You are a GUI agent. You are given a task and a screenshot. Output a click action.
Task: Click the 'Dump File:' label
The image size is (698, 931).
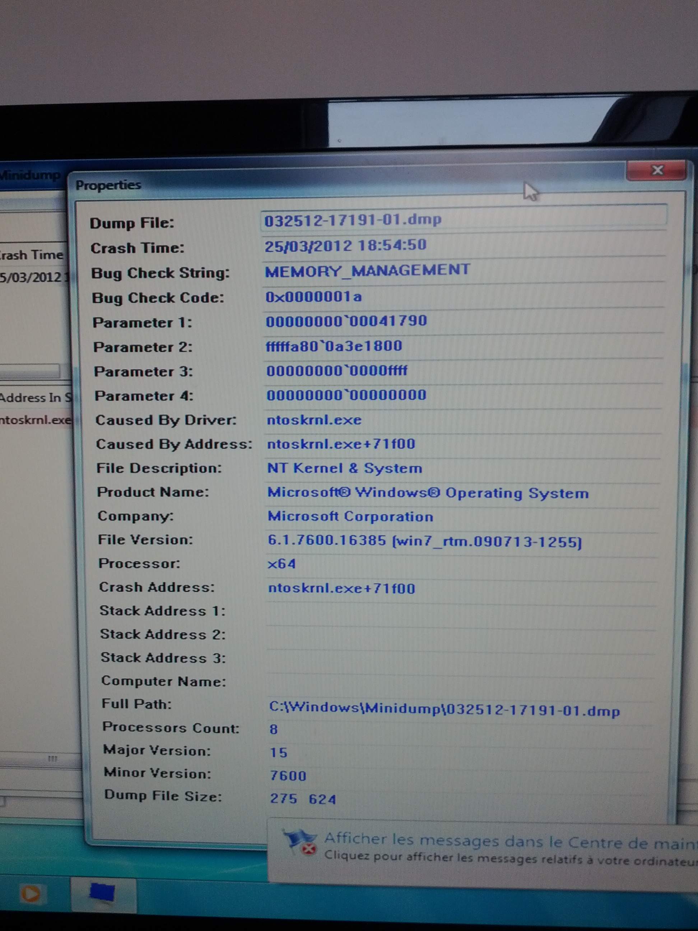(132, 223)
